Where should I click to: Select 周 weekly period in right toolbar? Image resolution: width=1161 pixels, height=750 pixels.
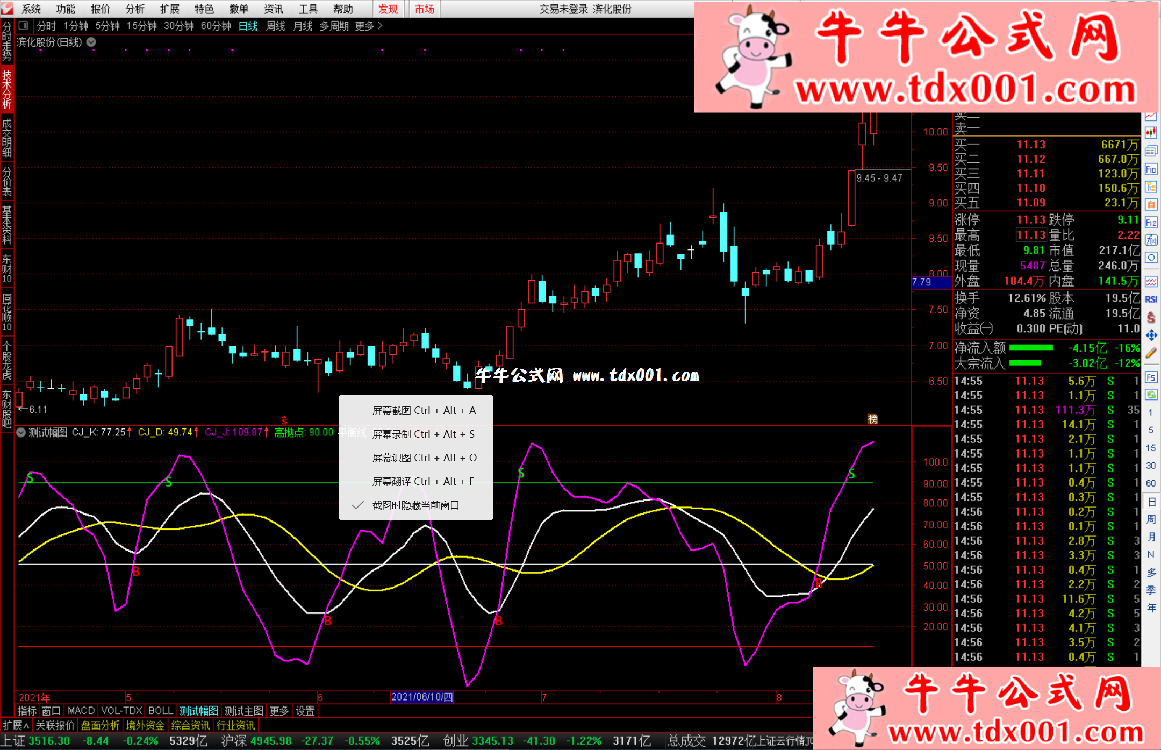tap(1151, 519)
